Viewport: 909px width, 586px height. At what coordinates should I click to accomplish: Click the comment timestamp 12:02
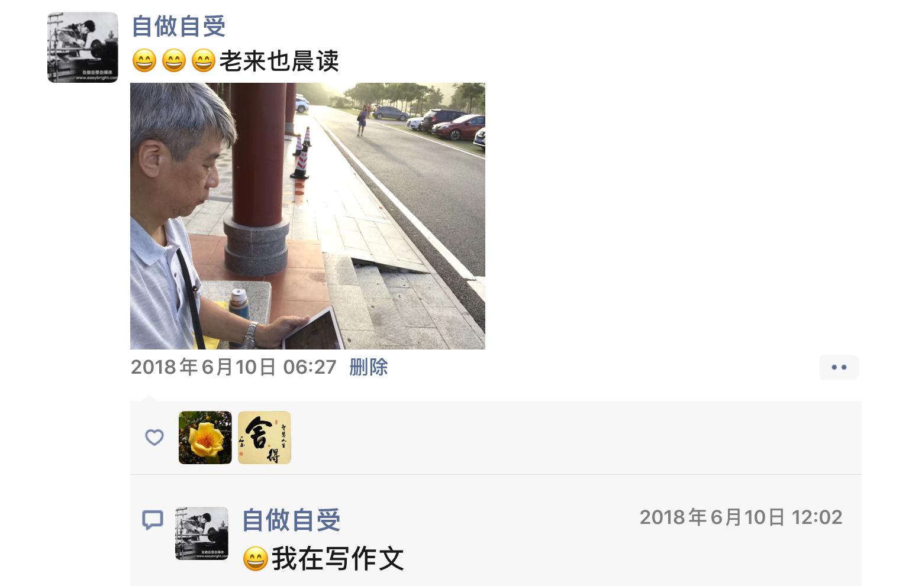741,517
